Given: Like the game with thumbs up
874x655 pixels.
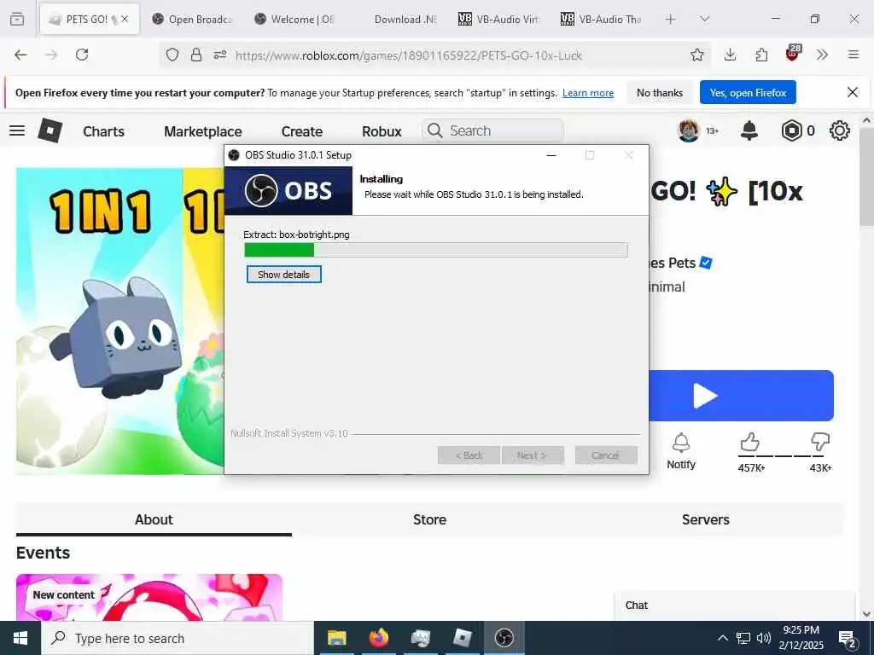Looking at the screenshot, I should click(x=750, y=443).
